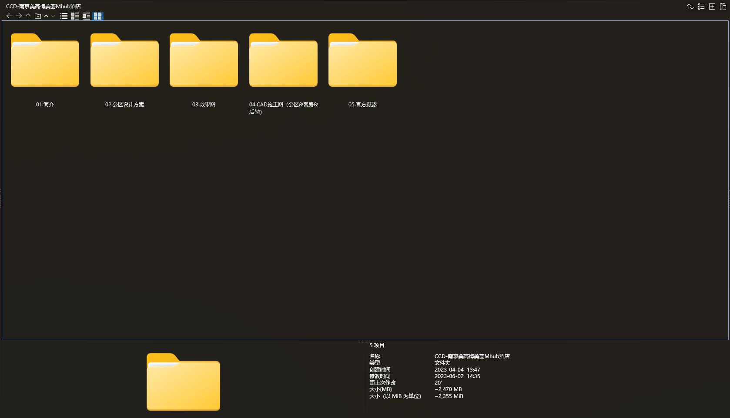Click creation time 2023-04-04 13:47
This screenshot has height=418, width=730.
(457, 370)
